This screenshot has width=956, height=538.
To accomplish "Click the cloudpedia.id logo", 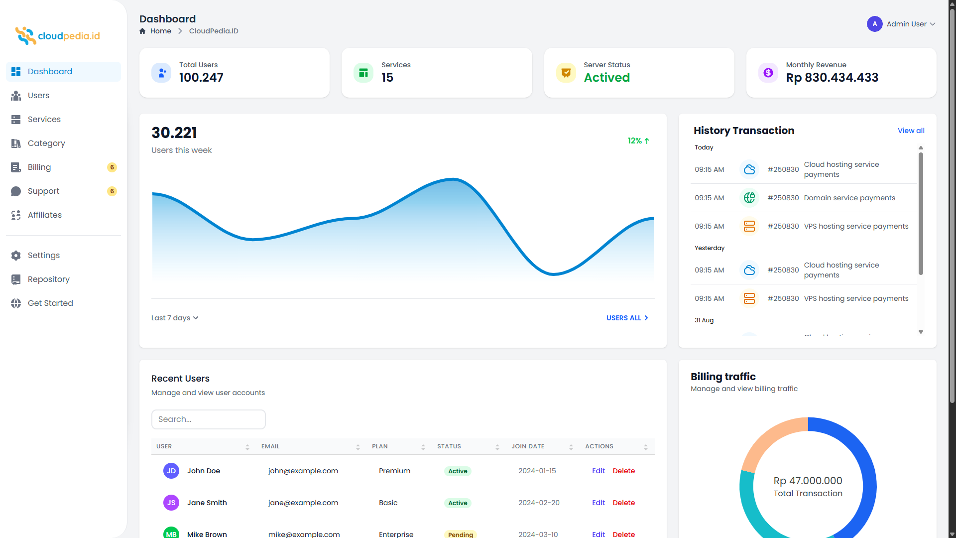I will click(x=57, y=36).
